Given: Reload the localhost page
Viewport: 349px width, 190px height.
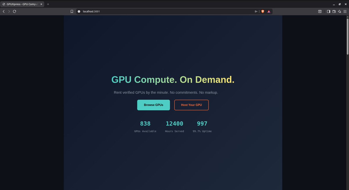Looking at the screenshot, I should (x=14, y=11).
